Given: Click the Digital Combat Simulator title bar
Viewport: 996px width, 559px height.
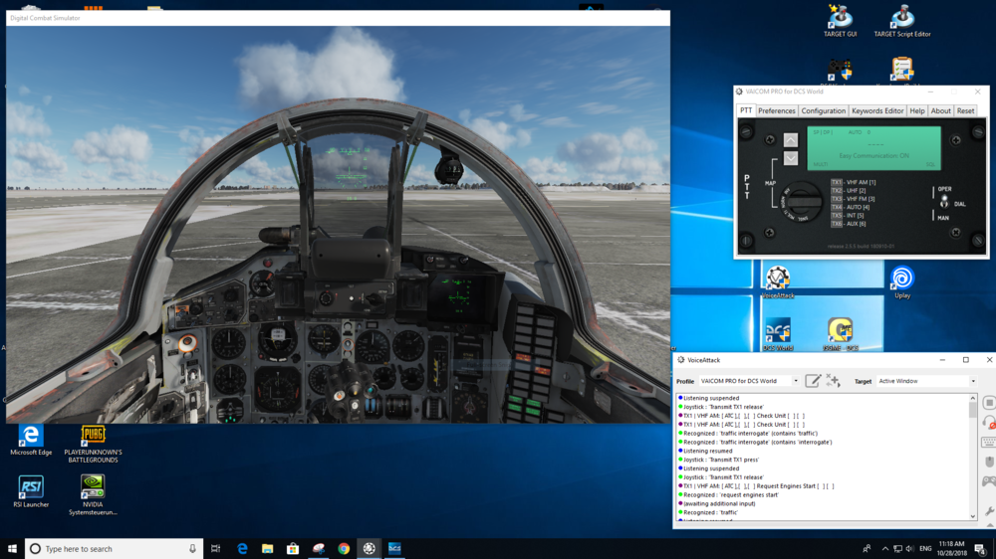Looking at the screenshot, I should (338, 18).
